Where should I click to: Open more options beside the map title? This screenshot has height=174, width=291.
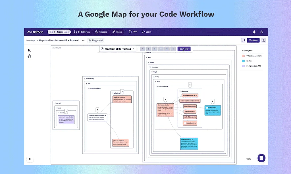tap(83, 40)
